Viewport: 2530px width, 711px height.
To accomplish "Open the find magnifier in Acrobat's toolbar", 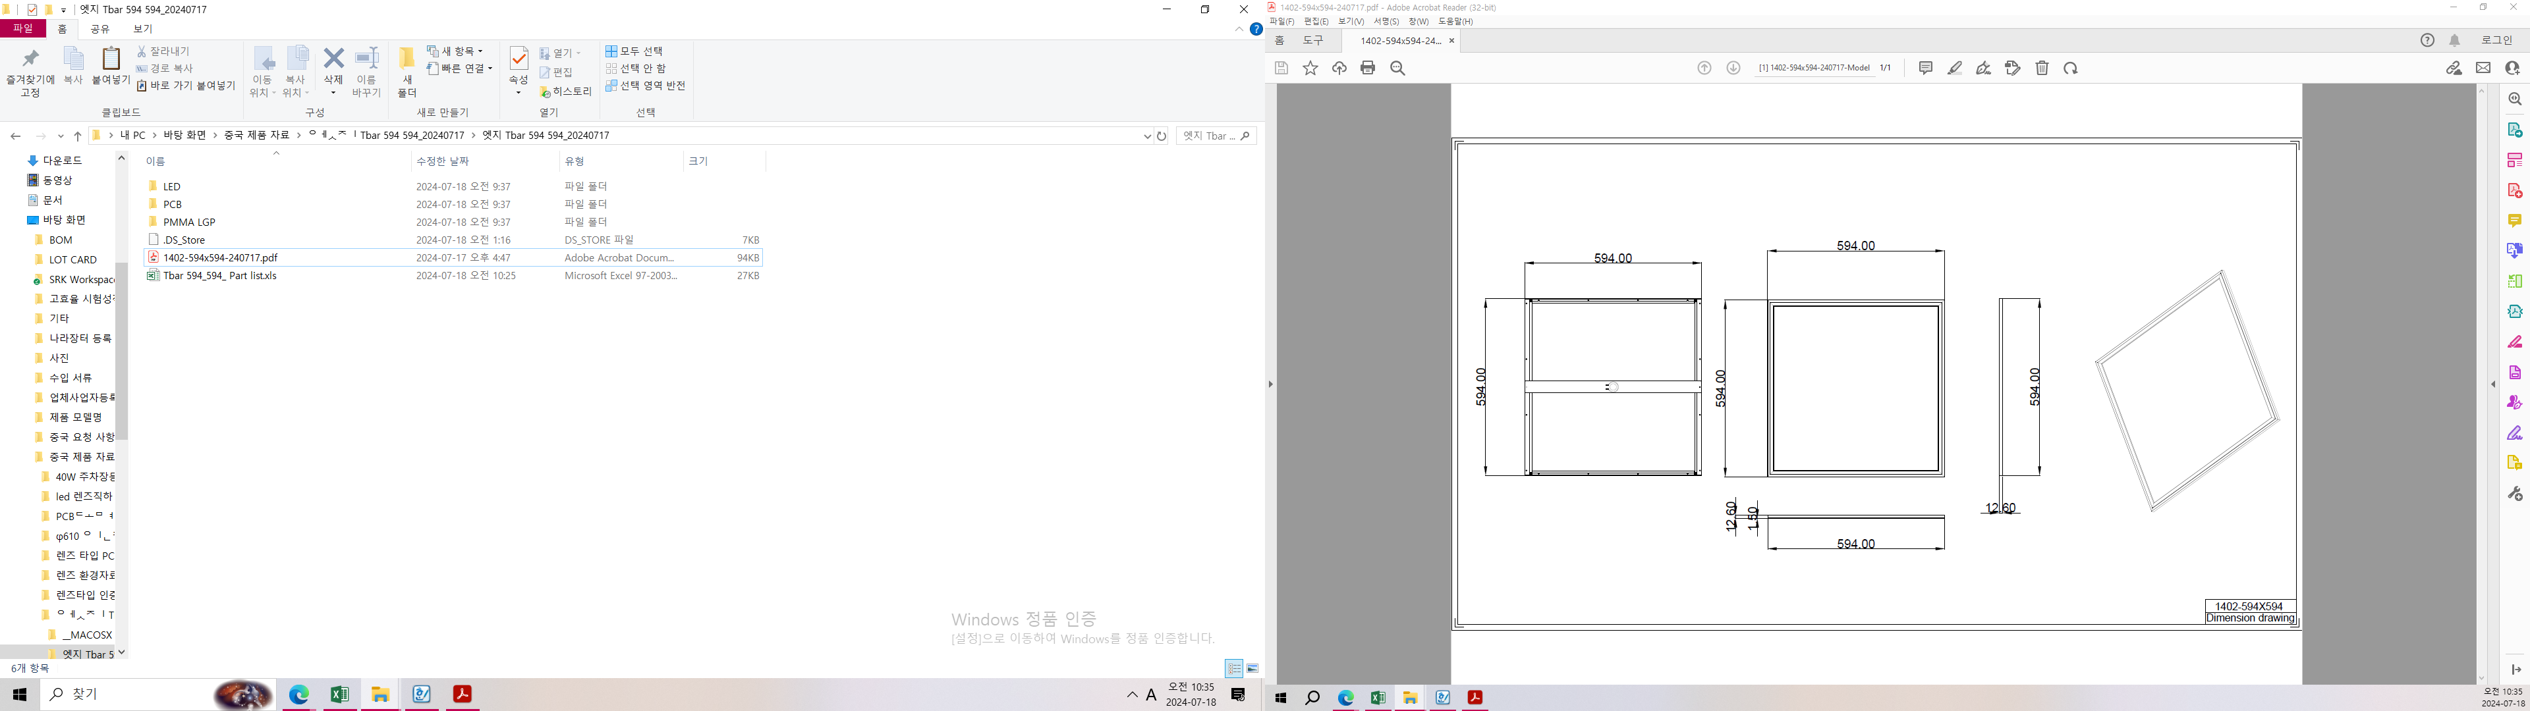I will 1397,68.
